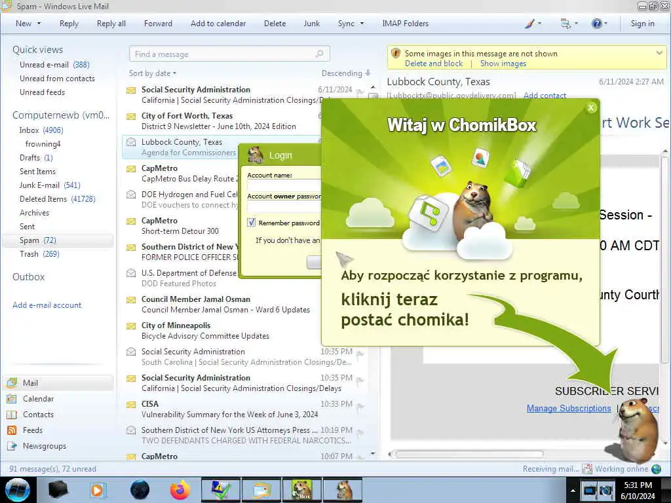The height and width of the screenshot is (503, 671).
Task: Show hidden system tray icons
Action: (573, 491)
